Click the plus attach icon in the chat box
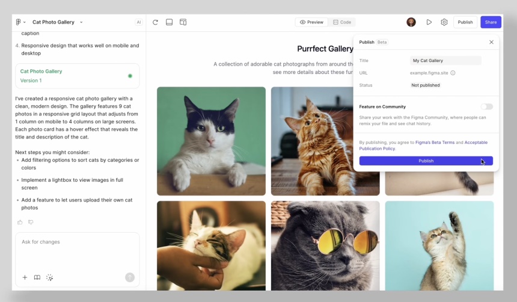Screen dimensions: 517x302 [25, 277]
